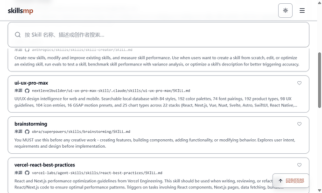Click the 回到顶部 back-to-top button
This screenshot has width=322, height=193.
point(291,181)
